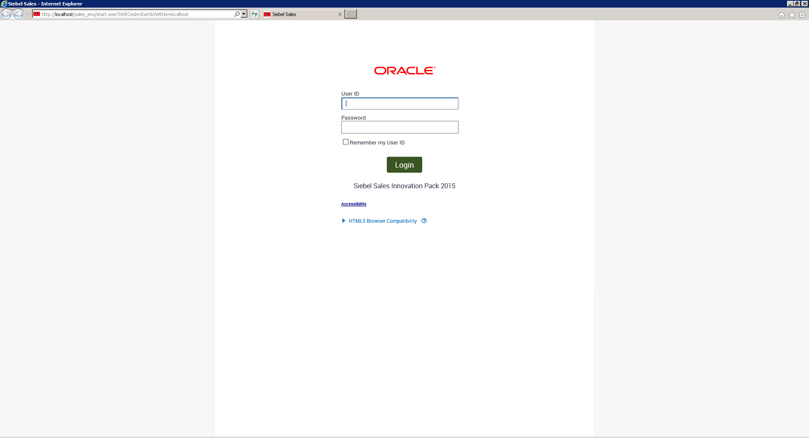Viewport: 809px width, 438px height.
Task: Expand the HTML5 Browser Compatibility triangle
Action: coord(344,221)
